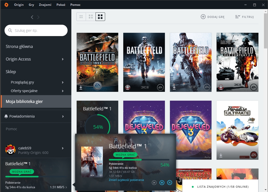Pause the Battlefield 1 download
268x192 pixels.
(162, 183)
